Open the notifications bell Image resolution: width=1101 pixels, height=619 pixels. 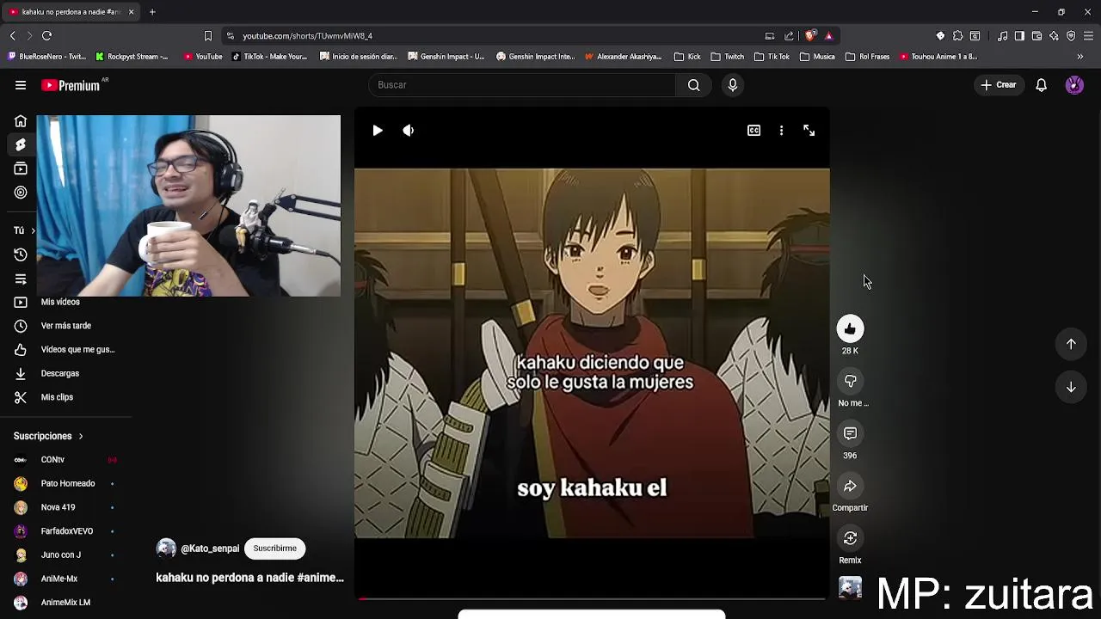coord(1041,85)
